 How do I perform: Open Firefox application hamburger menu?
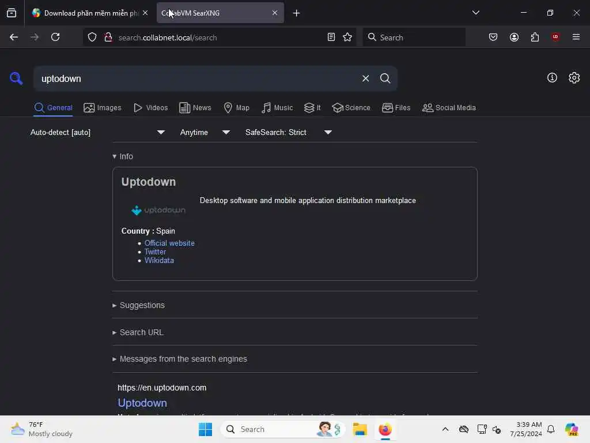[576, 37]
